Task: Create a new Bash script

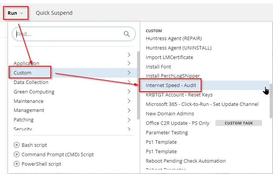Action: [34, 145]
